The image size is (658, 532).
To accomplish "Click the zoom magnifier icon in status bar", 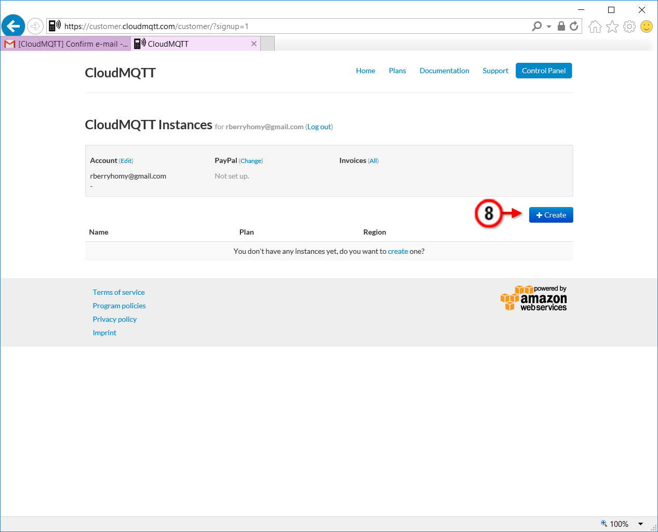I will pyautogui.click(x=604, y=523).
